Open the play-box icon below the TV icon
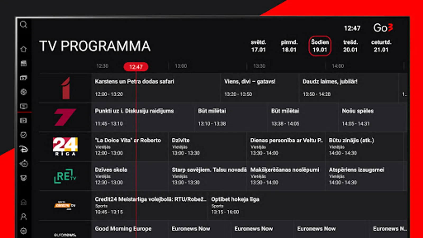Image resolution: width=423 pixels, height=238 pixels. point(24,121)
